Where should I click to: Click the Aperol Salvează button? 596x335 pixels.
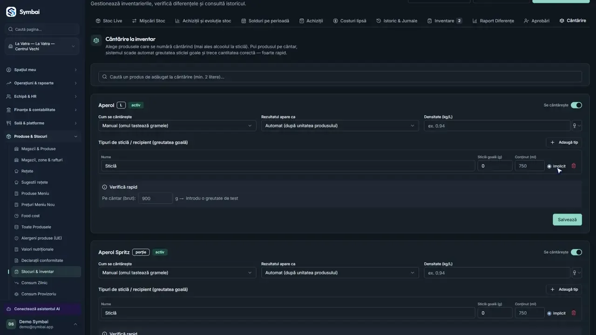[x=567, y=220]
